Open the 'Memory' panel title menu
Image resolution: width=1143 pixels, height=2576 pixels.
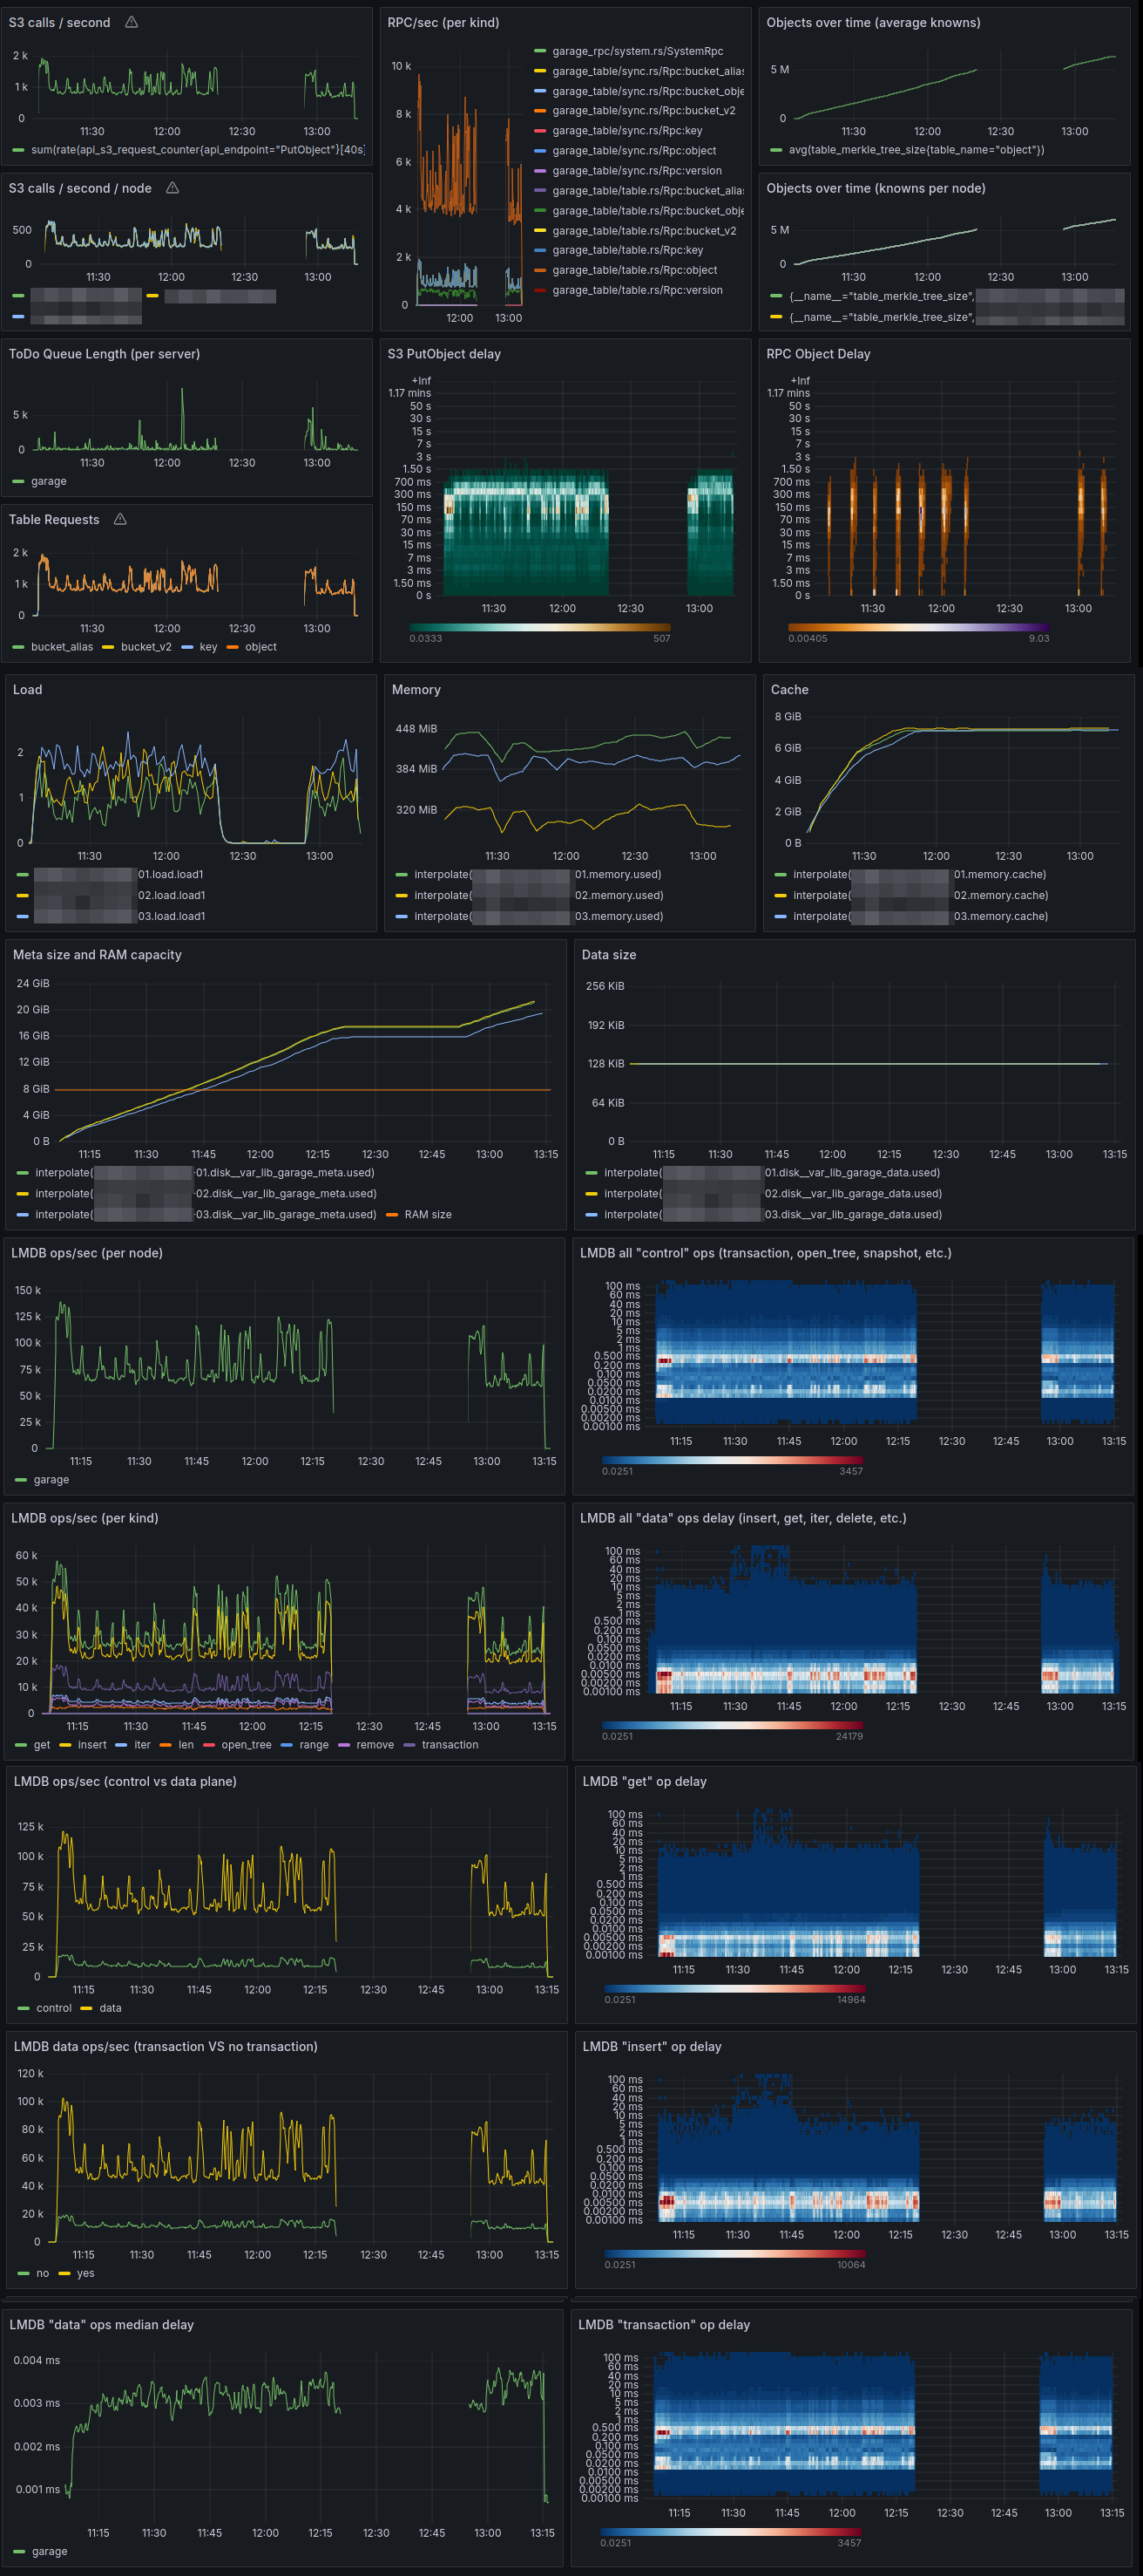(x=416, y=690)
